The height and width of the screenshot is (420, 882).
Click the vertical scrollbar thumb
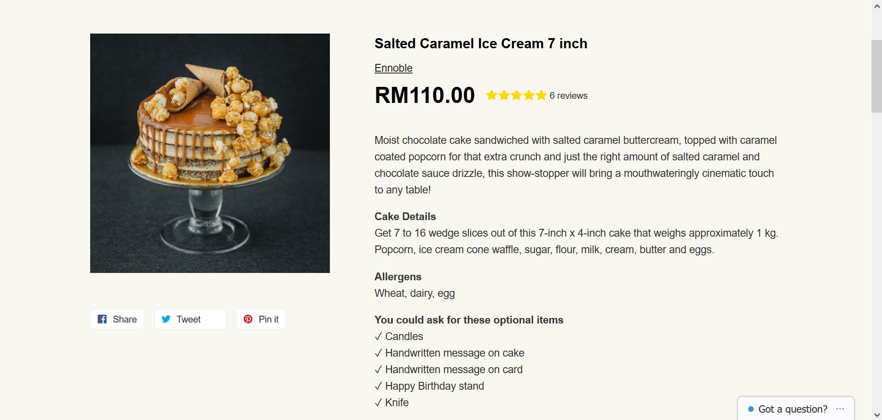coord(876,76)
